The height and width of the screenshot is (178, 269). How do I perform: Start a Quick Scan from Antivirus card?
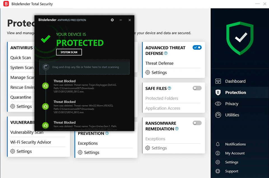tap(20, 58)
